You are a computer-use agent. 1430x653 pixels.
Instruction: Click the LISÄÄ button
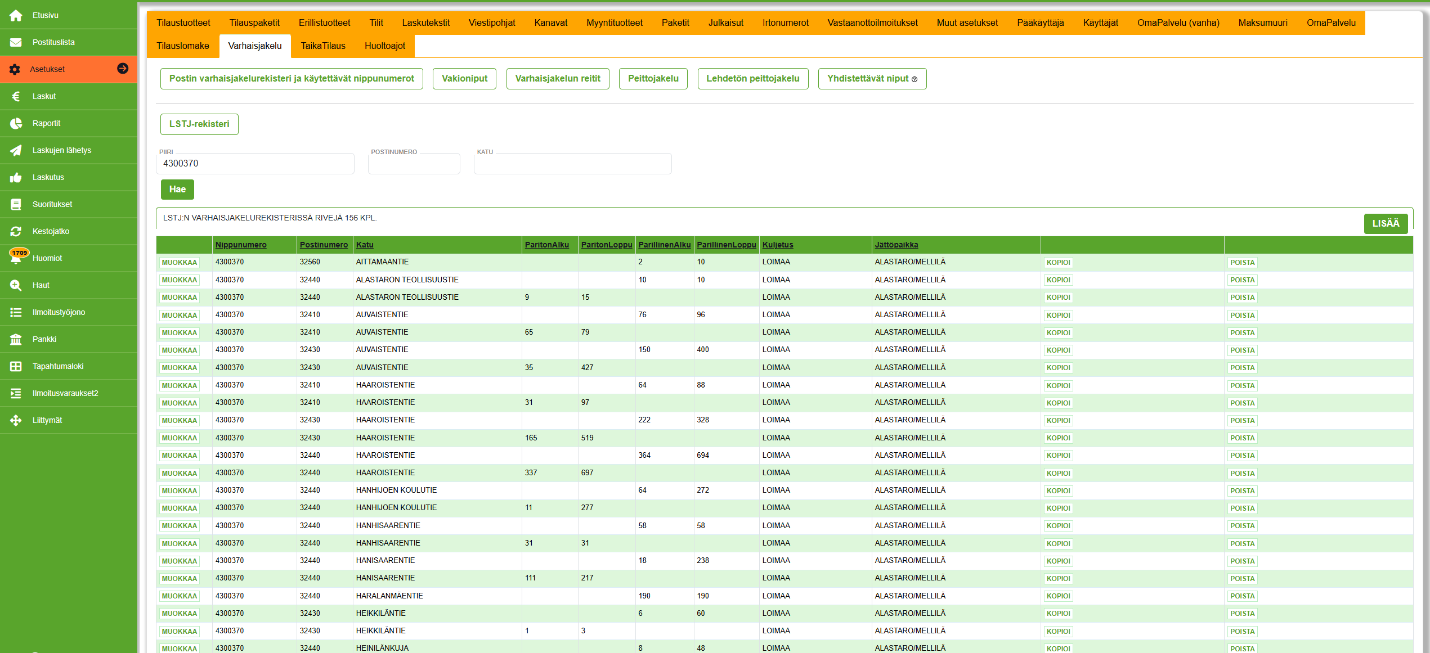click(1386, 224)
